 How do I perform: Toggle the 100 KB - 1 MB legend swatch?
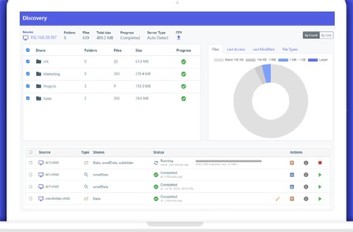(x=251, y=60)
